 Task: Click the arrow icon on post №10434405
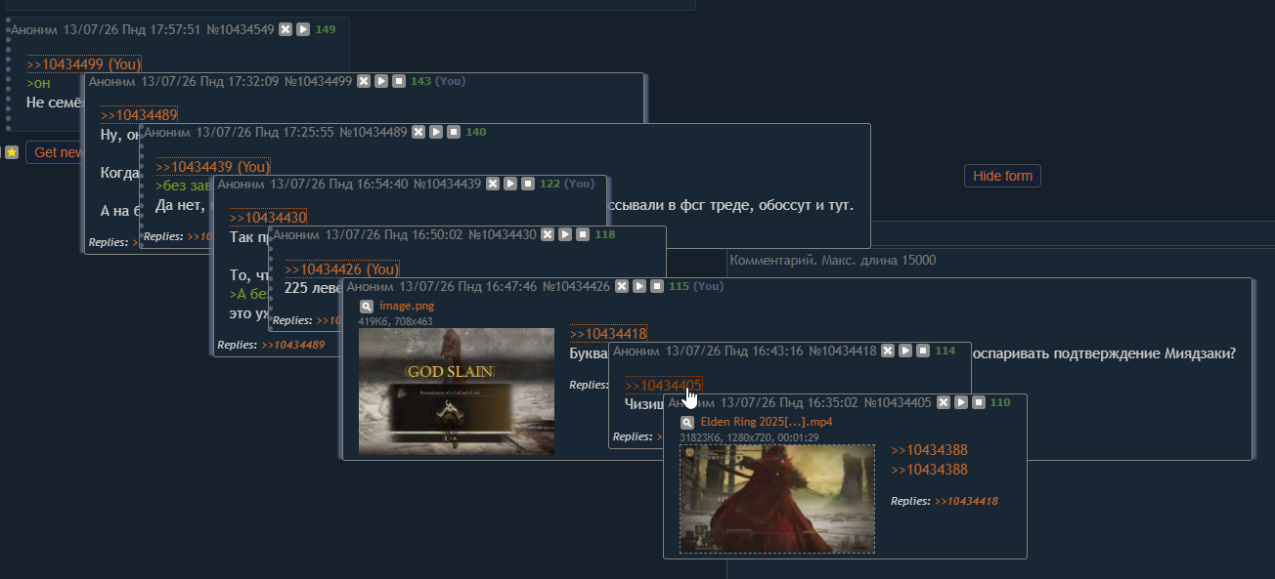961,402
